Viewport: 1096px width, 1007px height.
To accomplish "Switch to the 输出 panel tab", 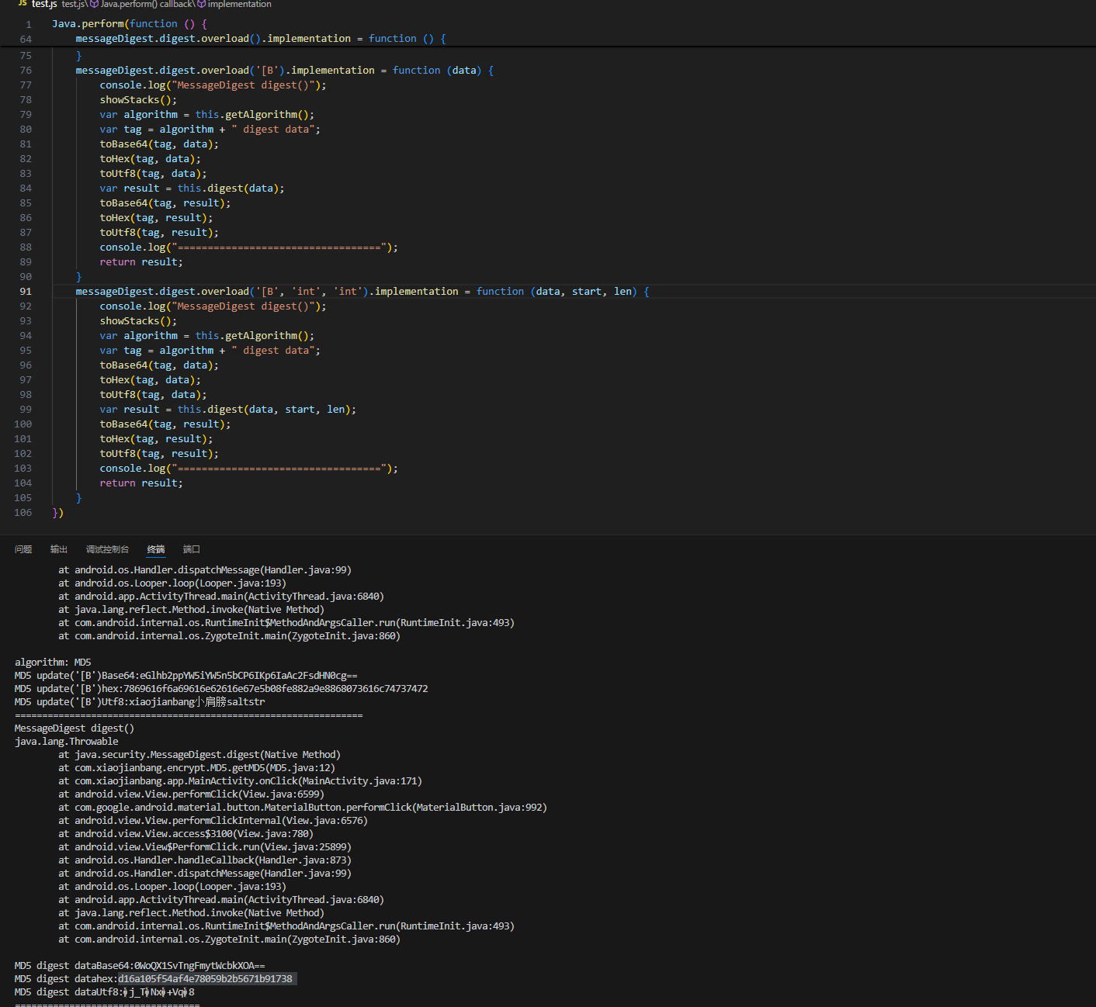I will click(59, 549).
